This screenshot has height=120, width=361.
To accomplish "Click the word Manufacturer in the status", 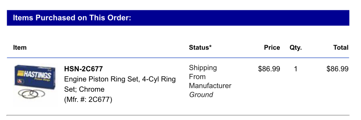I will click(x=210, y=86).
